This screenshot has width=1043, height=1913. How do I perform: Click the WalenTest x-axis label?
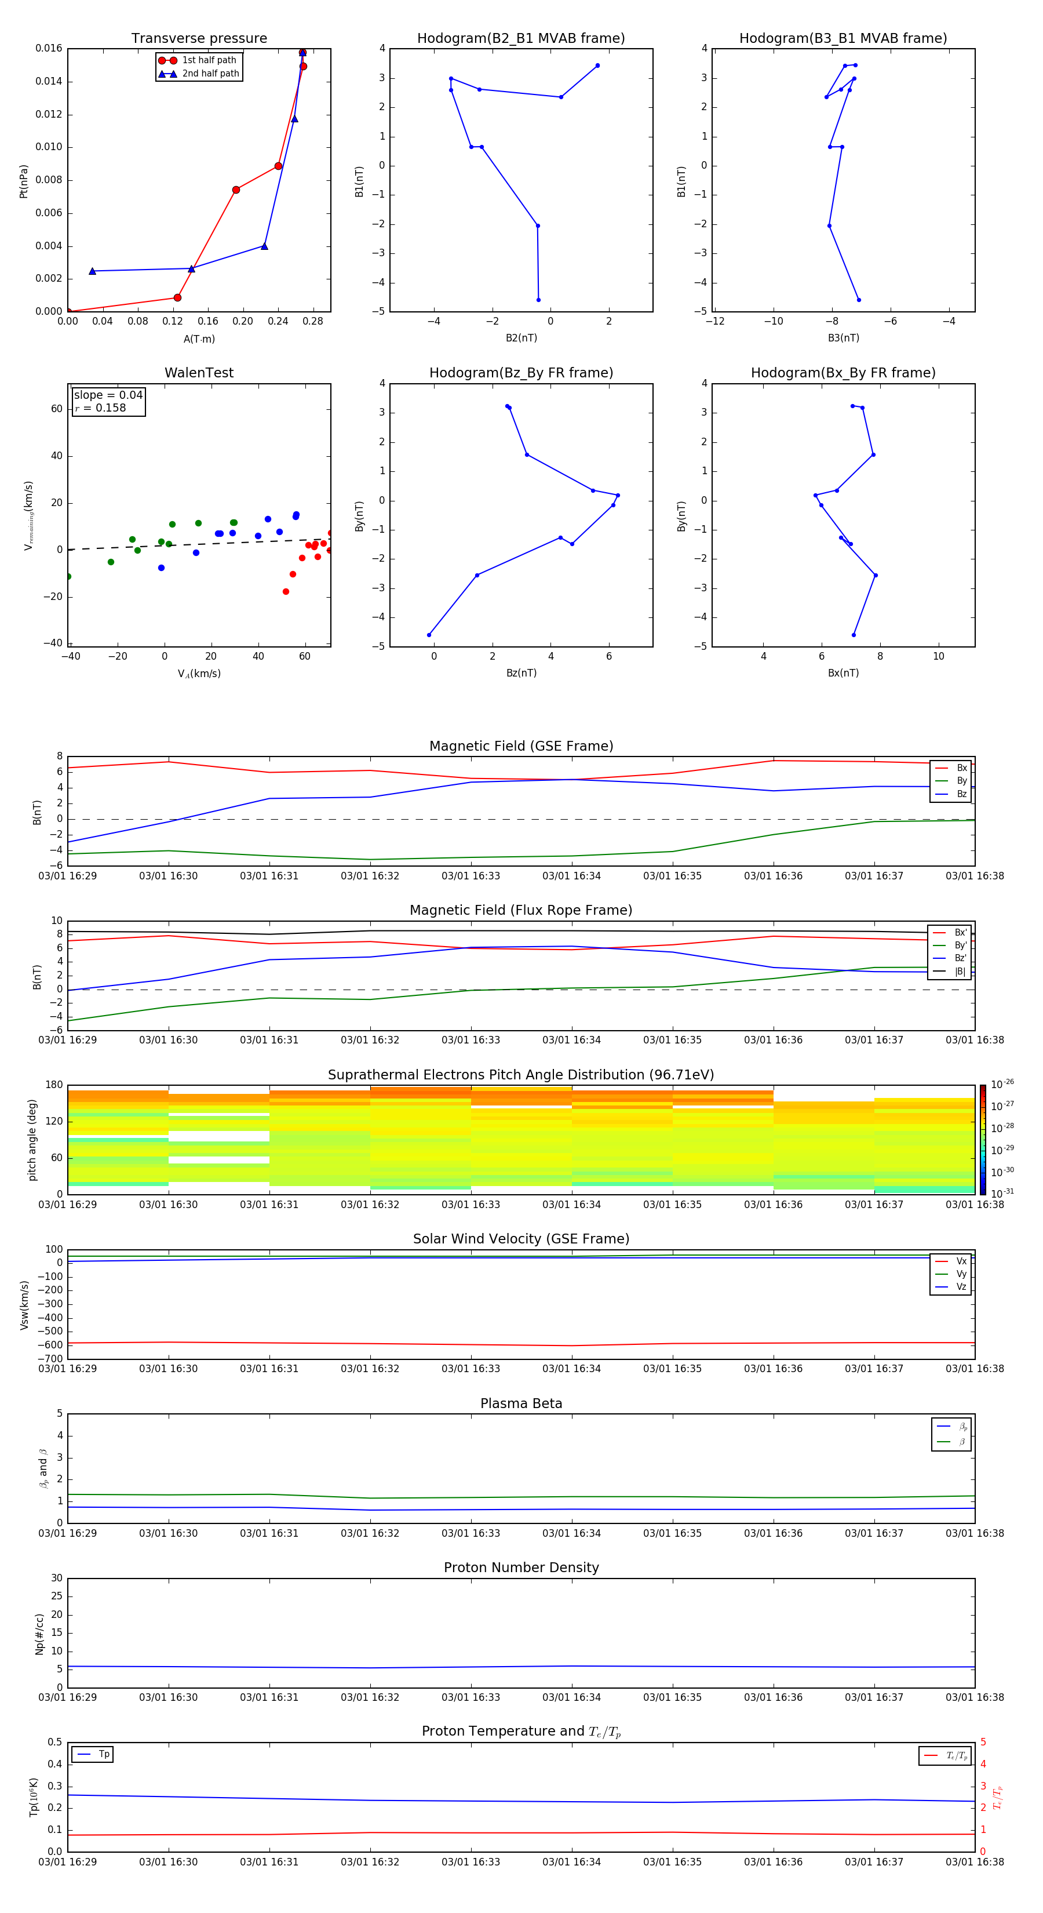point(199,674)
